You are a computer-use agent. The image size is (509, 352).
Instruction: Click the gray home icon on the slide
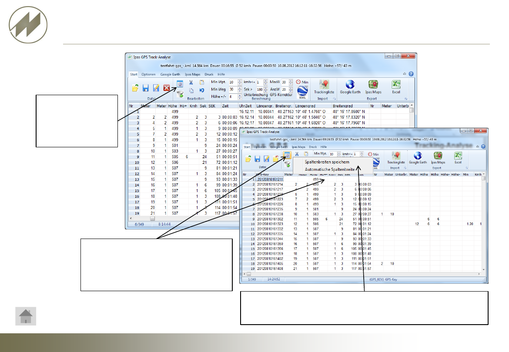click(x=26, y=316)
